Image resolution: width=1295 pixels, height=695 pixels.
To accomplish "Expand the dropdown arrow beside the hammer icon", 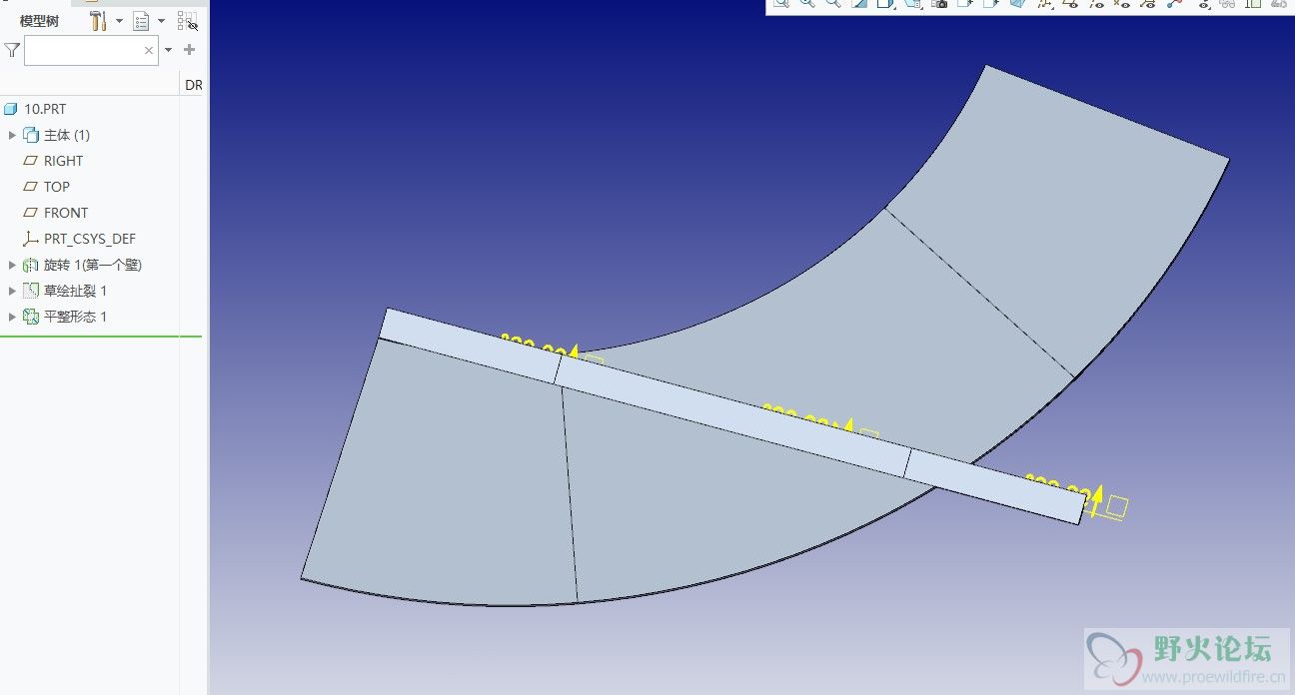I will pos(119,21).
